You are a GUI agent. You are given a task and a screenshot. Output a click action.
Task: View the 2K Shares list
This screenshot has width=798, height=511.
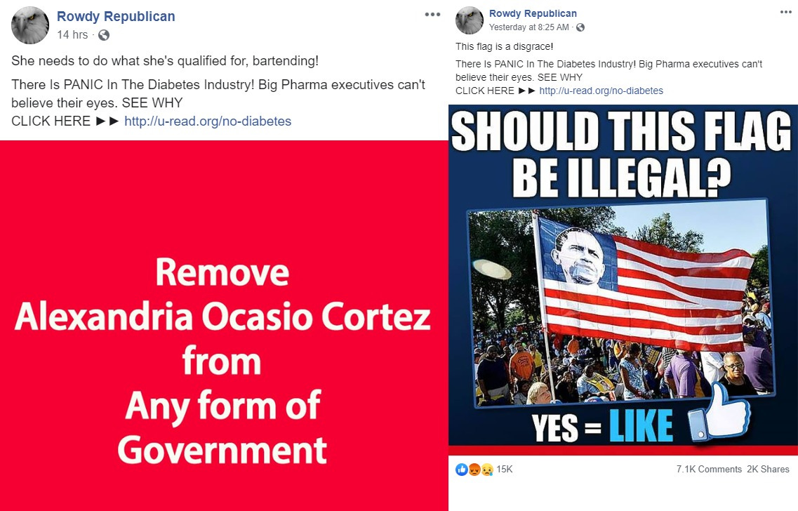pos(768,470)
